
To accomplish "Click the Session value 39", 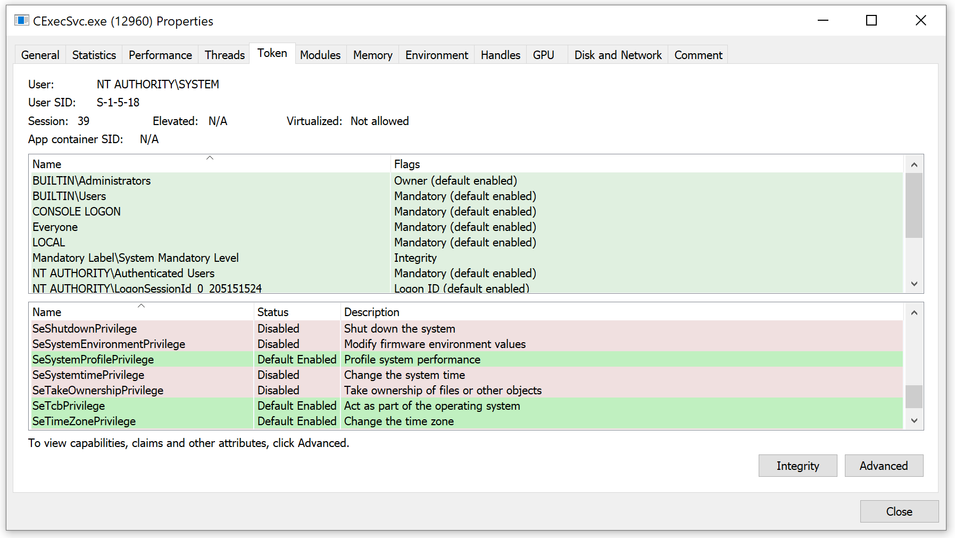I will (x=84, y=121).
